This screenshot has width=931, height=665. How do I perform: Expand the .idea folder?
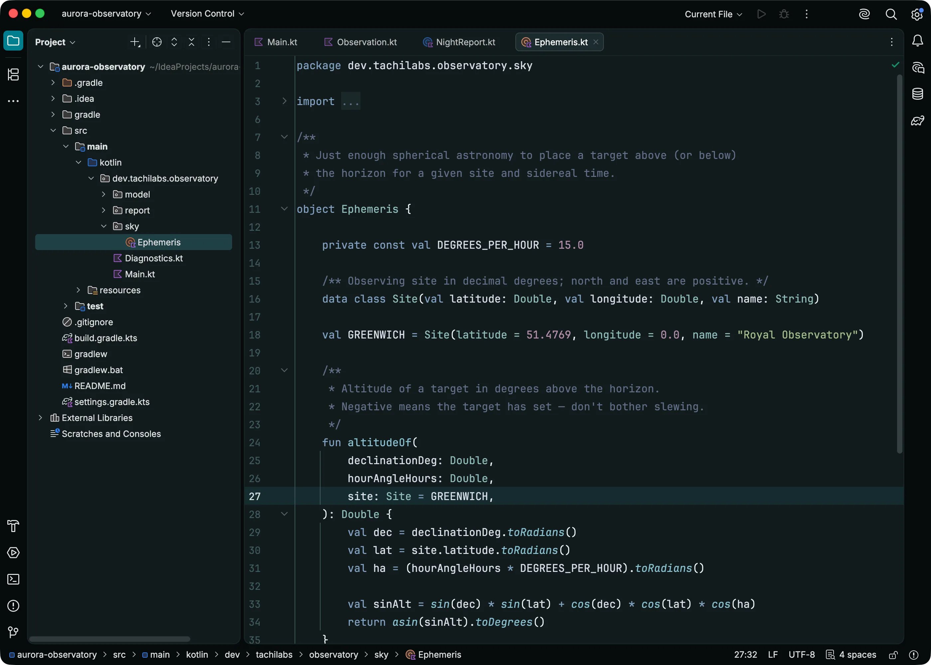click(53, 99)
